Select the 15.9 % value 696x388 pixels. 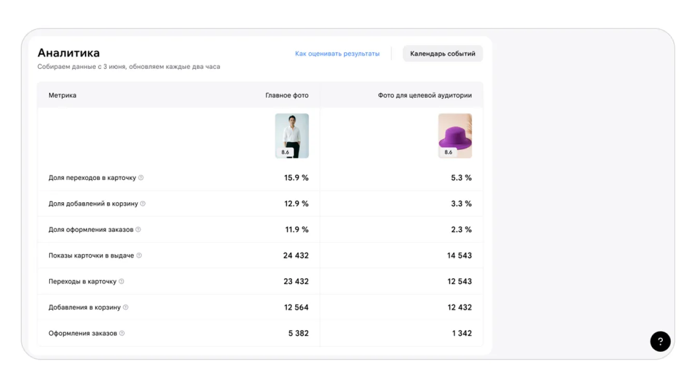[296, 177]
